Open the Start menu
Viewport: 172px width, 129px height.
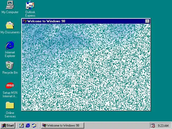[8, 126]
